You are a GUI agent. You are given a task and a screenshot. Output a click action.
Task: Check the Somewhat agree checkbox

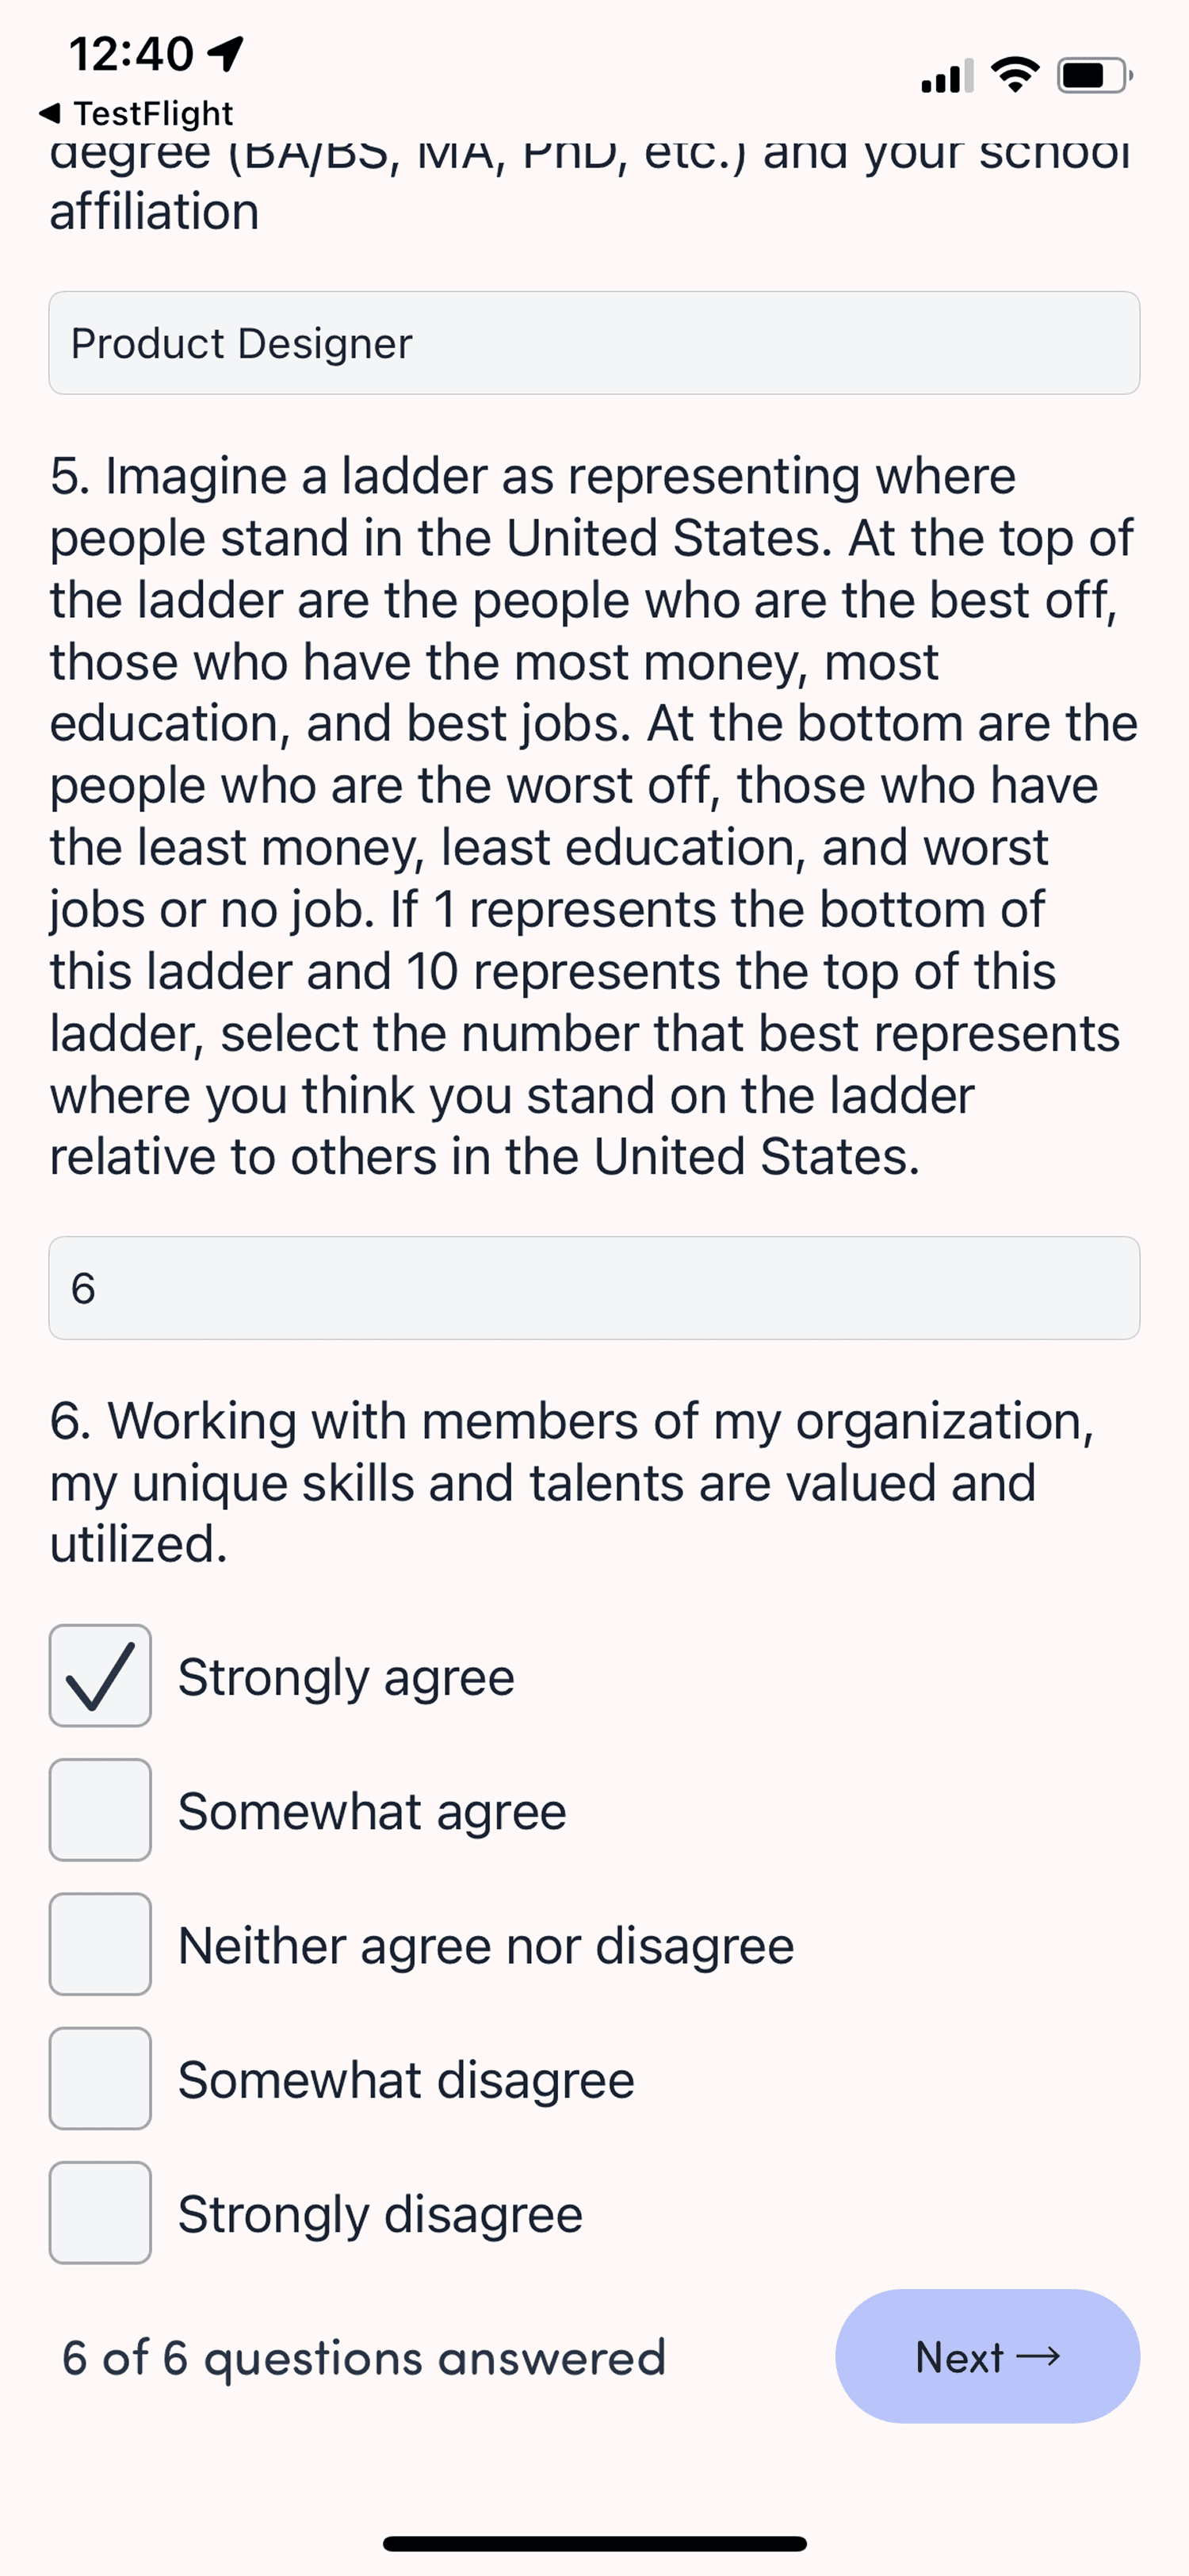[x=100, y=1810]
